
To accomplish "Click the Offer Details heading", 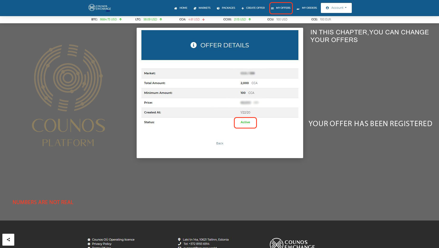I will [224, 45].
